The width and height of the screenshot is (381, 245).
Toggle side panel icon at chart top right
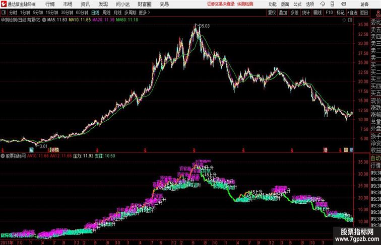[x=350, y=20]
